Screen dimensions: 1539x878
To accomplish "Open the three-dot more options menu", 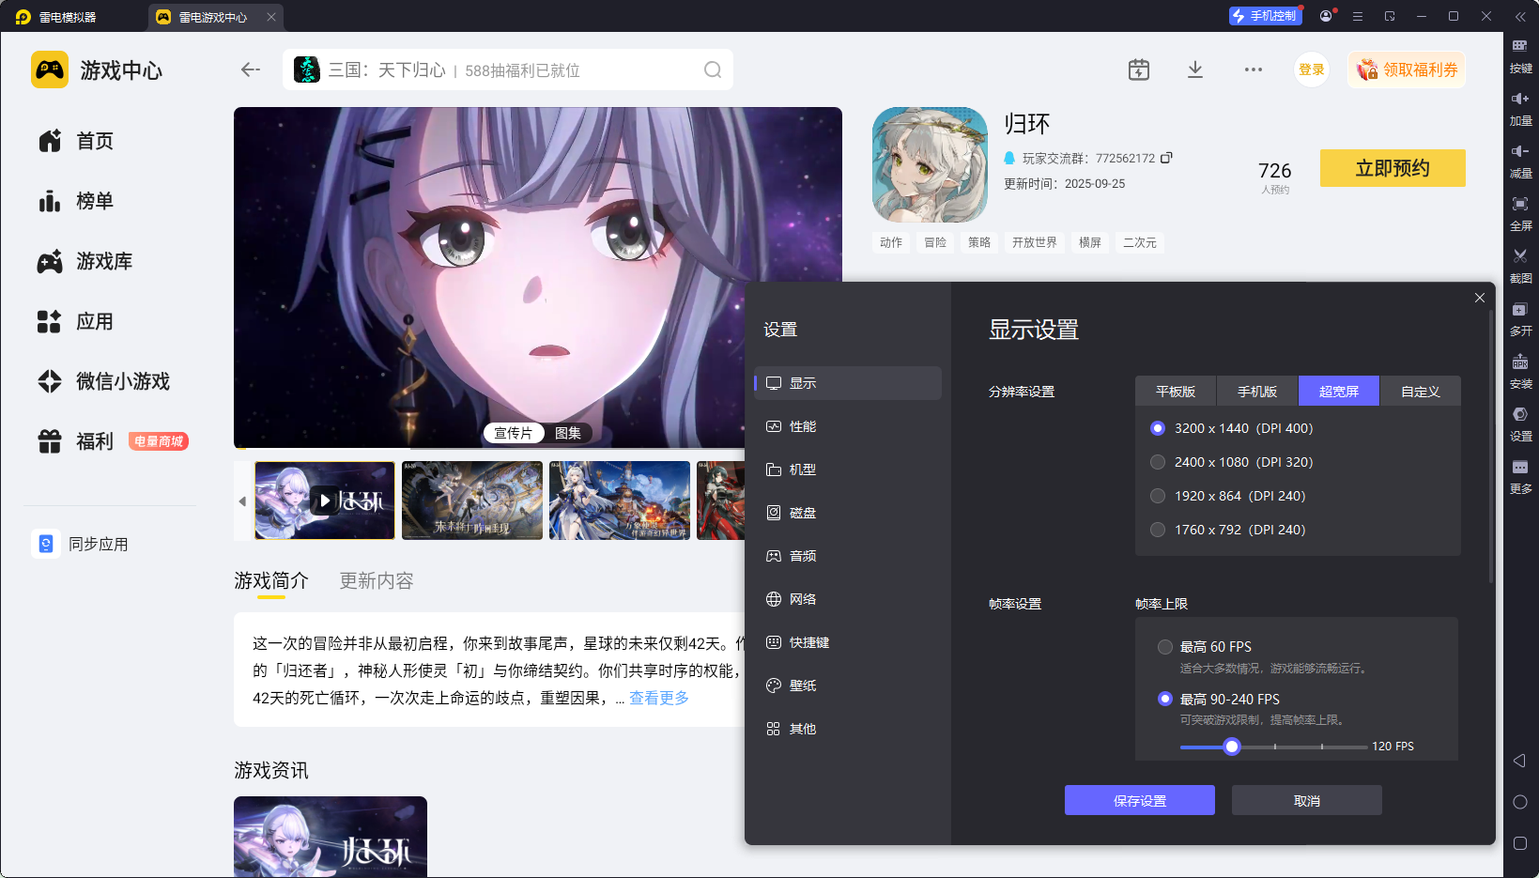I will pos(1253,69).
